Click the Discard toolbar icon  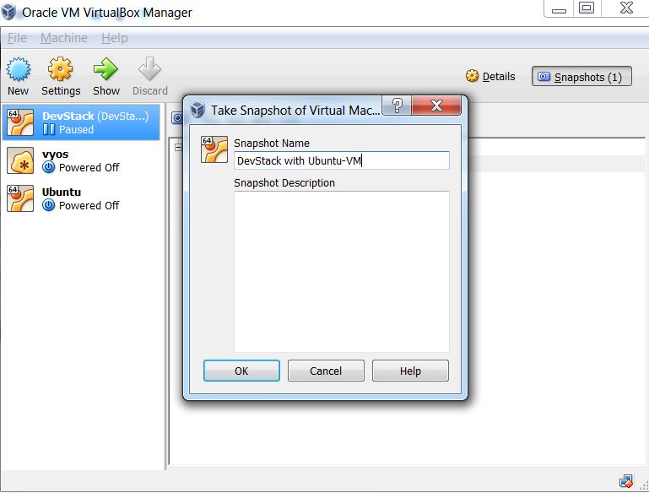pyautogui.click(x=150, y=69)
